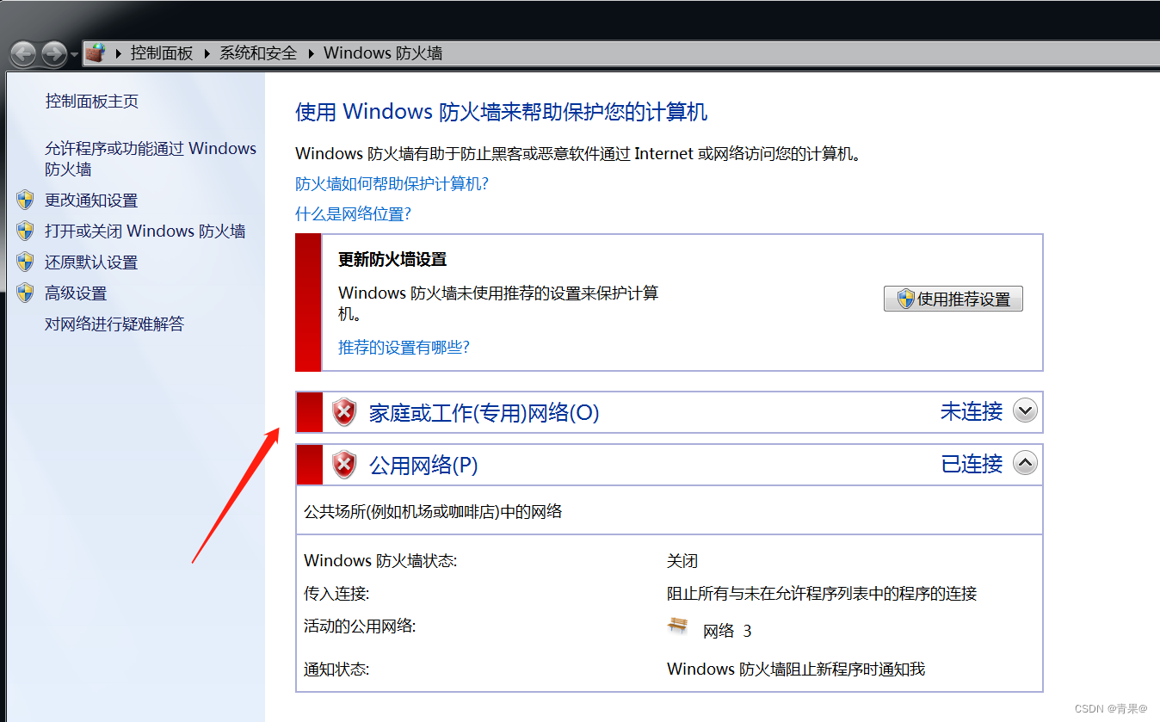Select 系统和安全 in the breadcrumb path
The image size is (1160, 722).
258,53
